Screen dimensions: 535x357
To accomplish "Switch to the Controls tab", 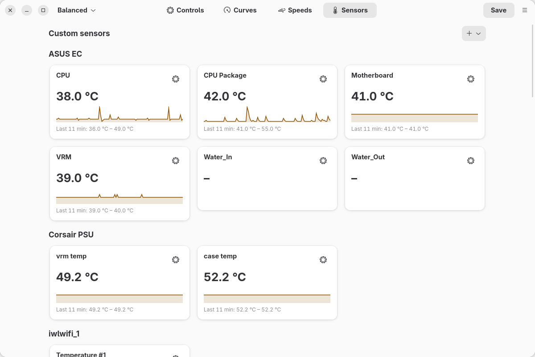I will click(185, 10).
